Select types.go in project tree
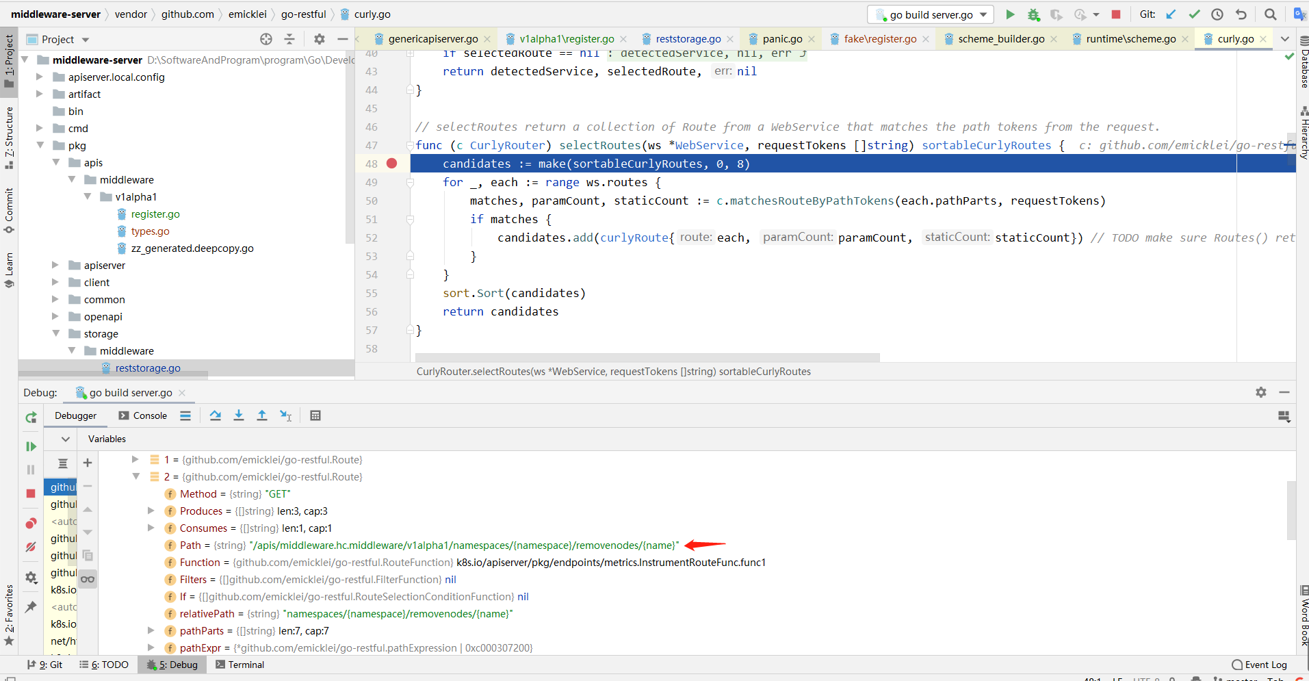Viewport: 1309px width, 681px height. click(x=150, y=231)
